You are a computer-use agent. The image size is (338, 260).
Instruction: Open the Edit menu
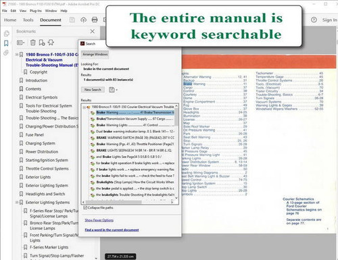pyautogui.click(x=14, y=11)
